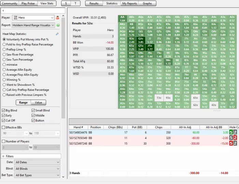The image size is (239, 184).
Task: Open the Statistics tab
Action: (112, 3)
